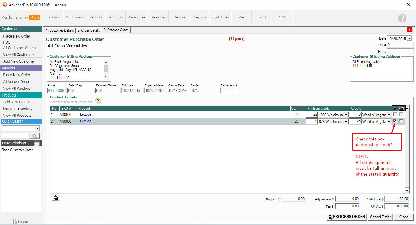Viewport: 416px width, 225px height.
Task: Click the help question mark icon in toolbar
Action: pos(402,18)
